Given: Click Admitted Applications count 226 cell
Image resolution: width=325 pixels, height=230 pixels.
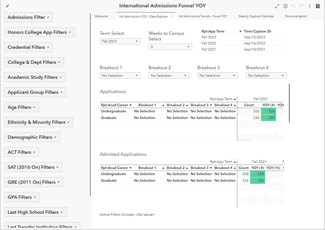Looking at the screenshot, I should (244, 181).
